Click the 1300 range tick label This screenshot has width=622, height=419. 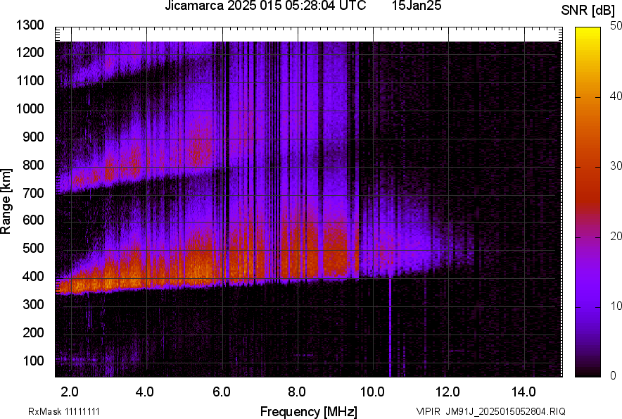(30, 25)
